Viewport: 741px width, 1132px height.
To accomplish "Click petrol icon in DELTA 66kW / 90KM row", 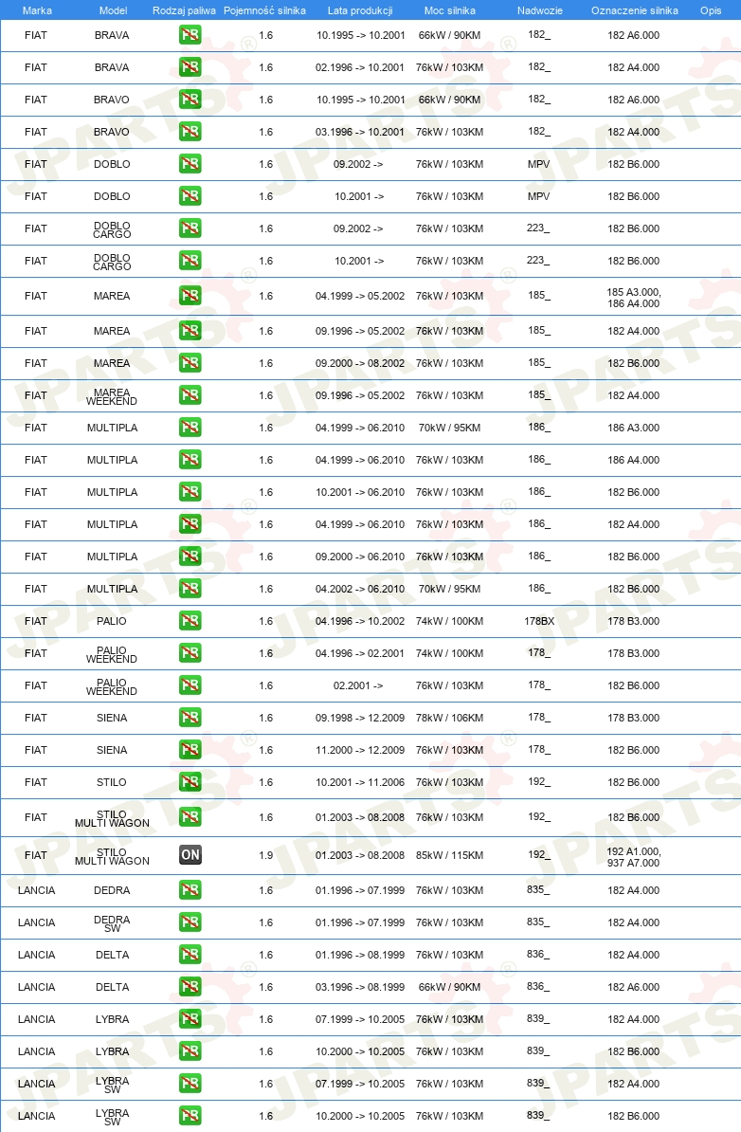I will coord(190,987).
